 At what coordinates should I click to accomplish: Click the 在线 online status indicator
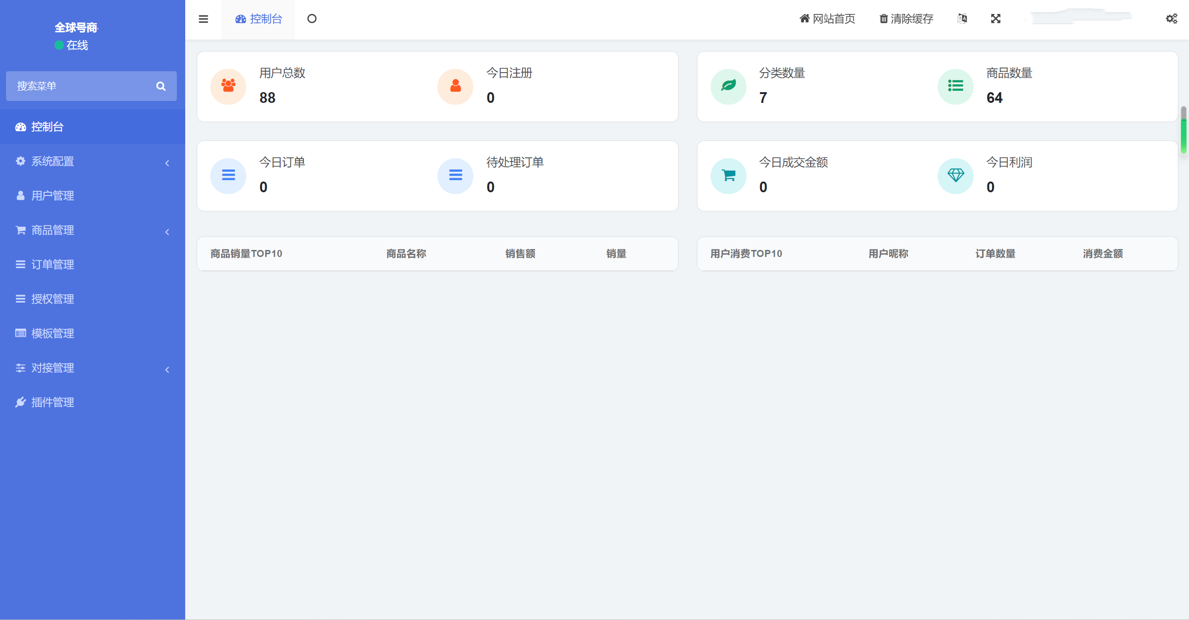[x=72, y=45]
